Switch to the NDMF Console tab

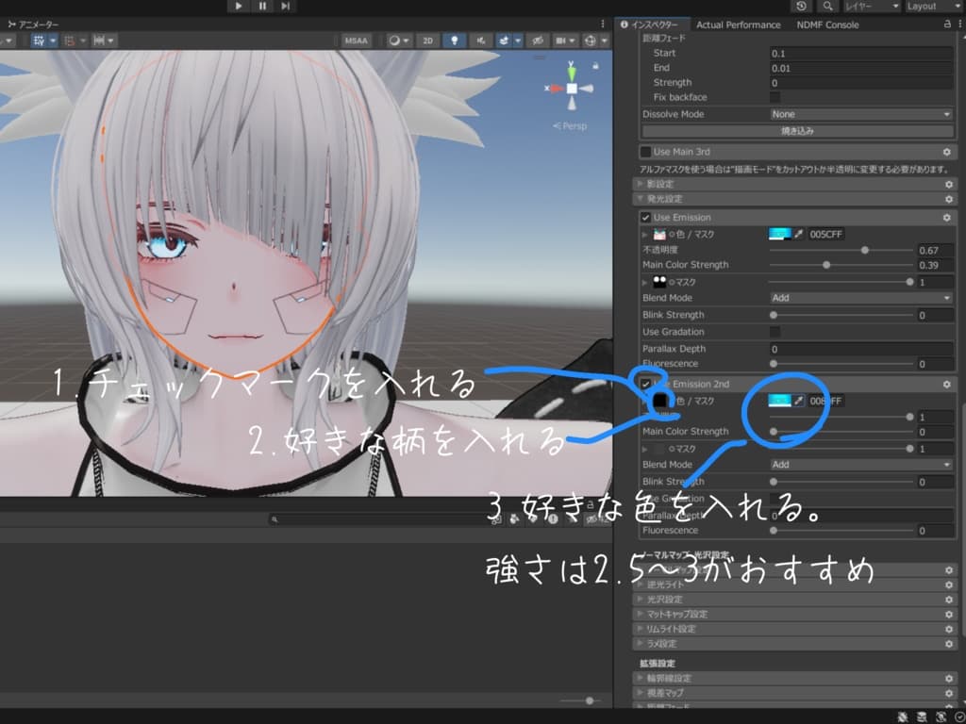[x=826, y=25]
